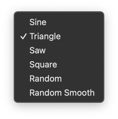The width and height of the screenshot is (118, 119).
Task: Keep Triangle as the selected shape
Action: (x=59, y=36)
